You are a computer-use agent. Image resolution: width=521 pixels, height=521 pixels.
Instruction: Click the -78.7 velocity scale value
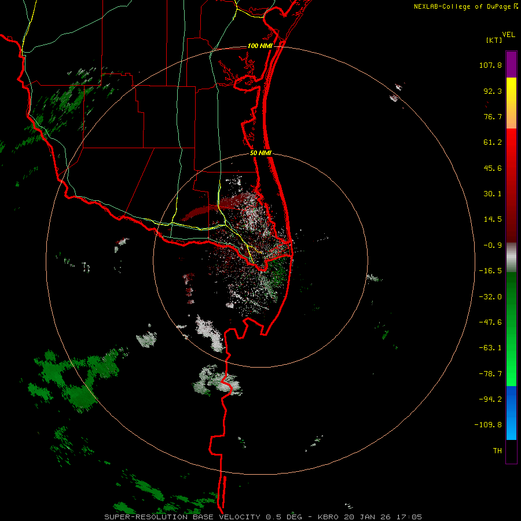[490, 374]
